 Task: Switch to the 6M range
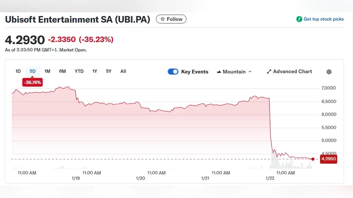(x=62, y=71)
